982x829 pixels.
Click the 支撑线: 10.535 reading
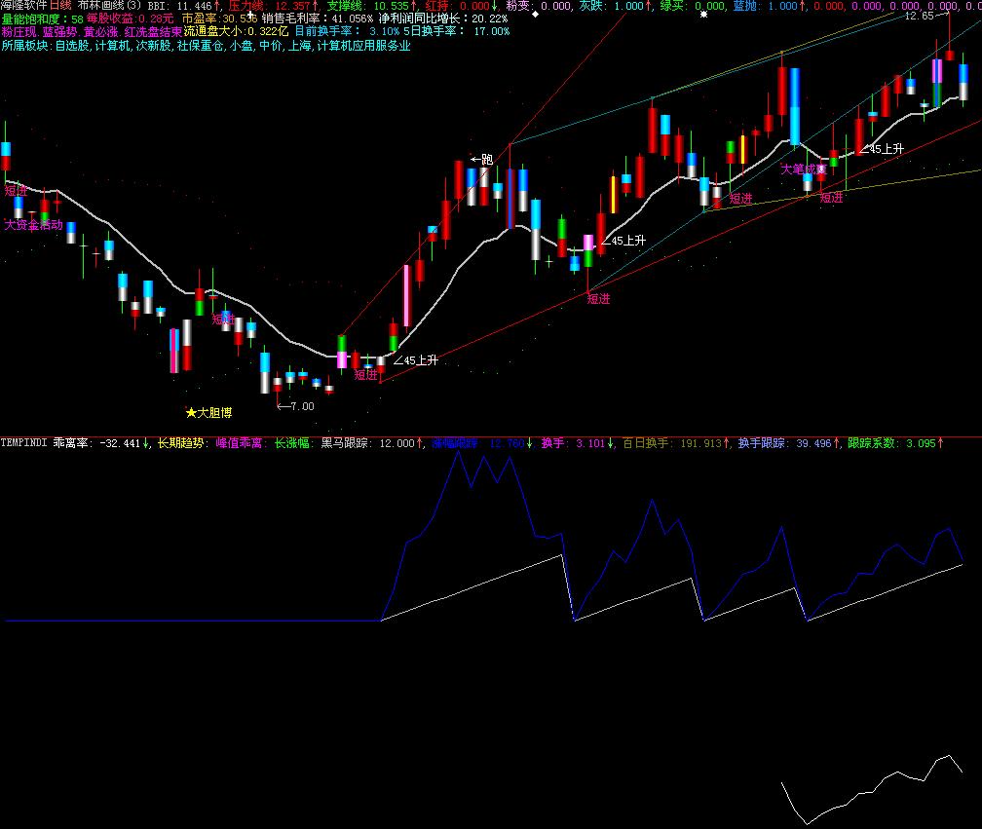(372, 6)
